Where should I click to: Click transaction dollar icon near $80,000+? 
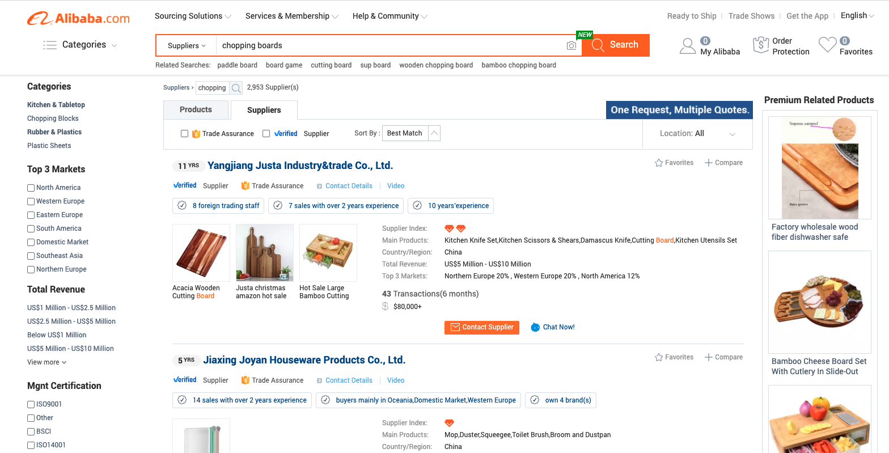coord(386,307)
